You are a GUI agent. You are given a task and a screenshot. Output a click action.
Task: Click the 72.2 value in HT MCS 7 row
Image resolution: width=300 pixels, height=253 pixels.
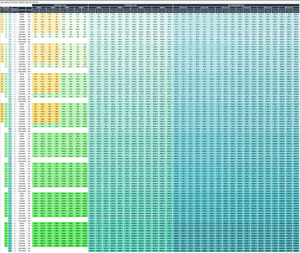(x=42, y=32)
